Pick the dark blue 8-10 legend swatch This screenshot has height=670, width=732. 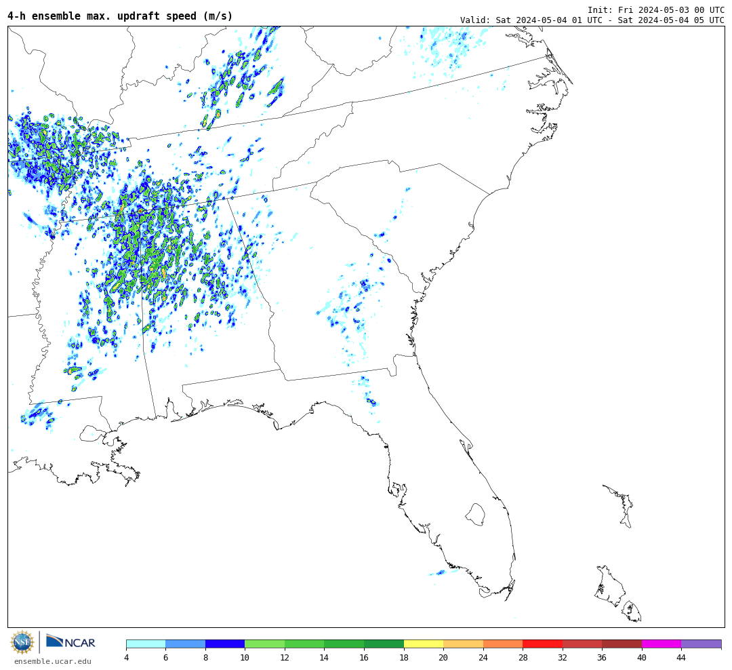click(x=225, y=644)
